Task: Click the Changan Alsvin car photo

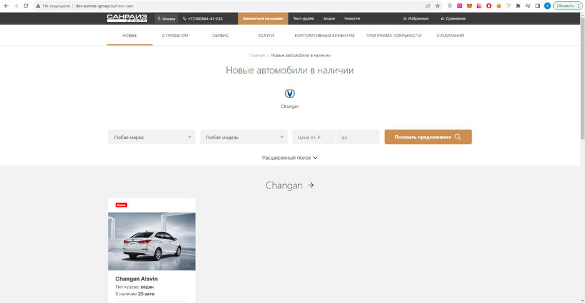Action: [x=152, y=242]
